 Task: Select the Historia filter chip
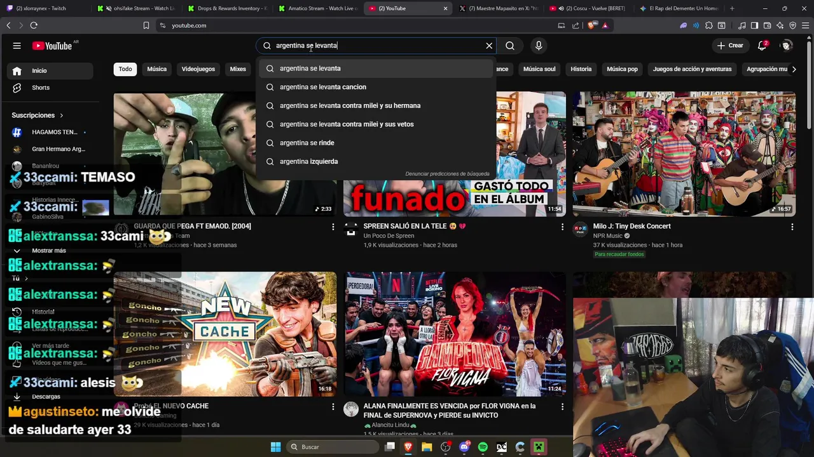click(581, 69)
